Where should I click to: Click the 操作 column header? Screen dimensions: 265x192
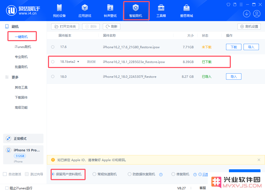coord(229,36)
